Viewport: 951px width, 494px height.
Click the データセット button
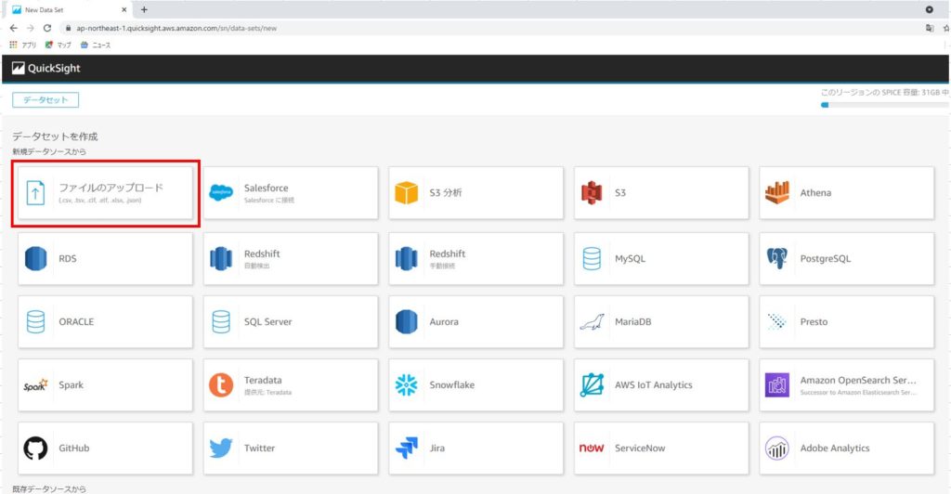[46, 100]
